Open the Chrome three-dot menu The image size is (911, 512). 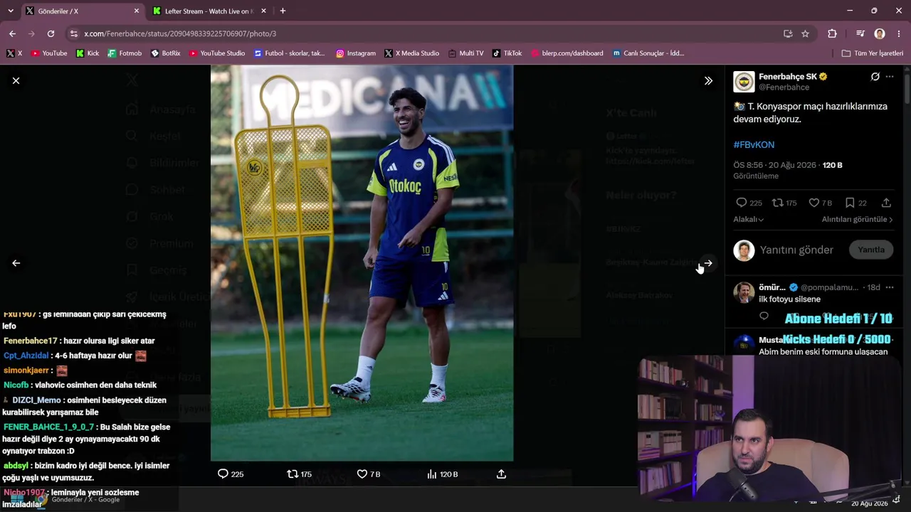[900, 33]
